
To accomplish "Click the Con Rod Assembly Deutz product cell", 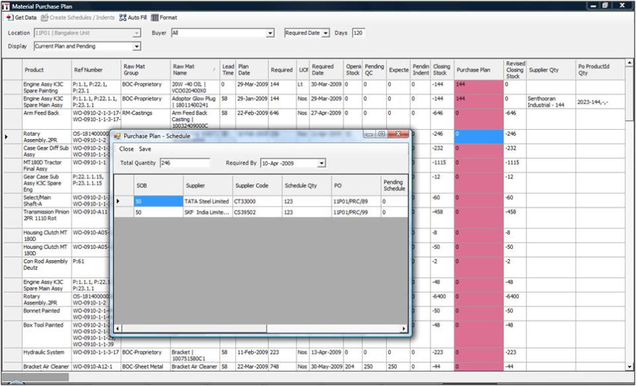I will tap(46, 267).
